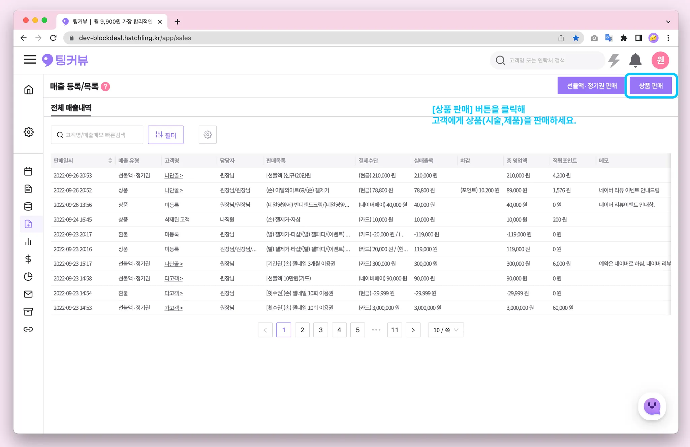This screenshot has width=690, height=447.
Task: Go to page 3 of results
Action: (x=320, y=330)
